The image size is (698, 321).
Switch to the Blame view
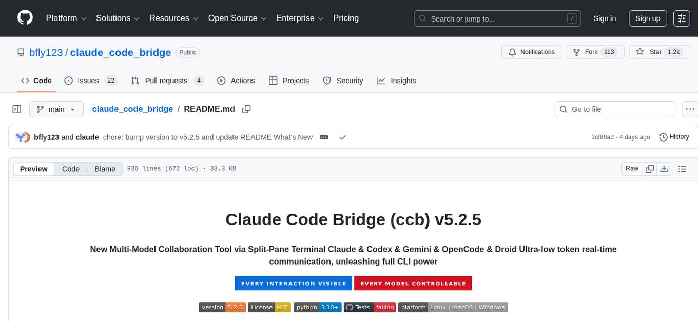(105, 169)
